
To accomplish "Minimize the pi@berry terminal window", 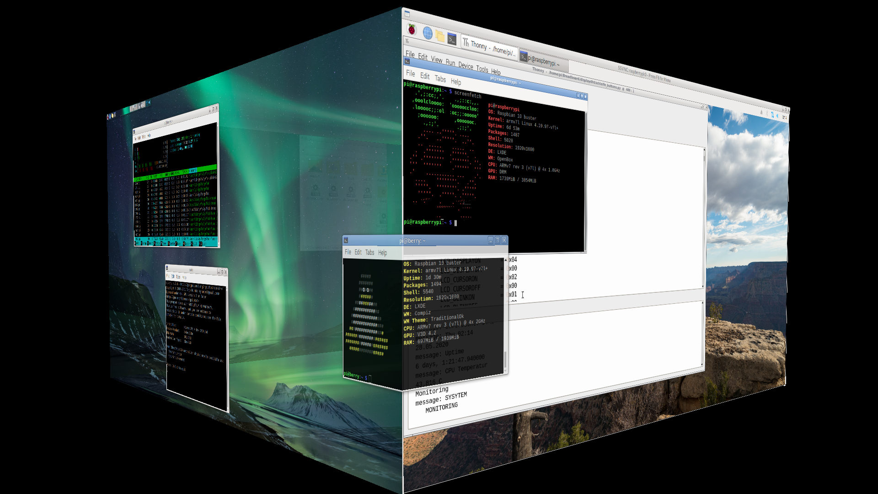I will 490,240.
